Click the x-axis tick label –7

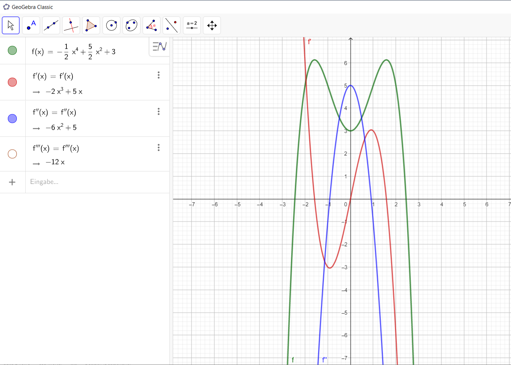click(192, 205)
